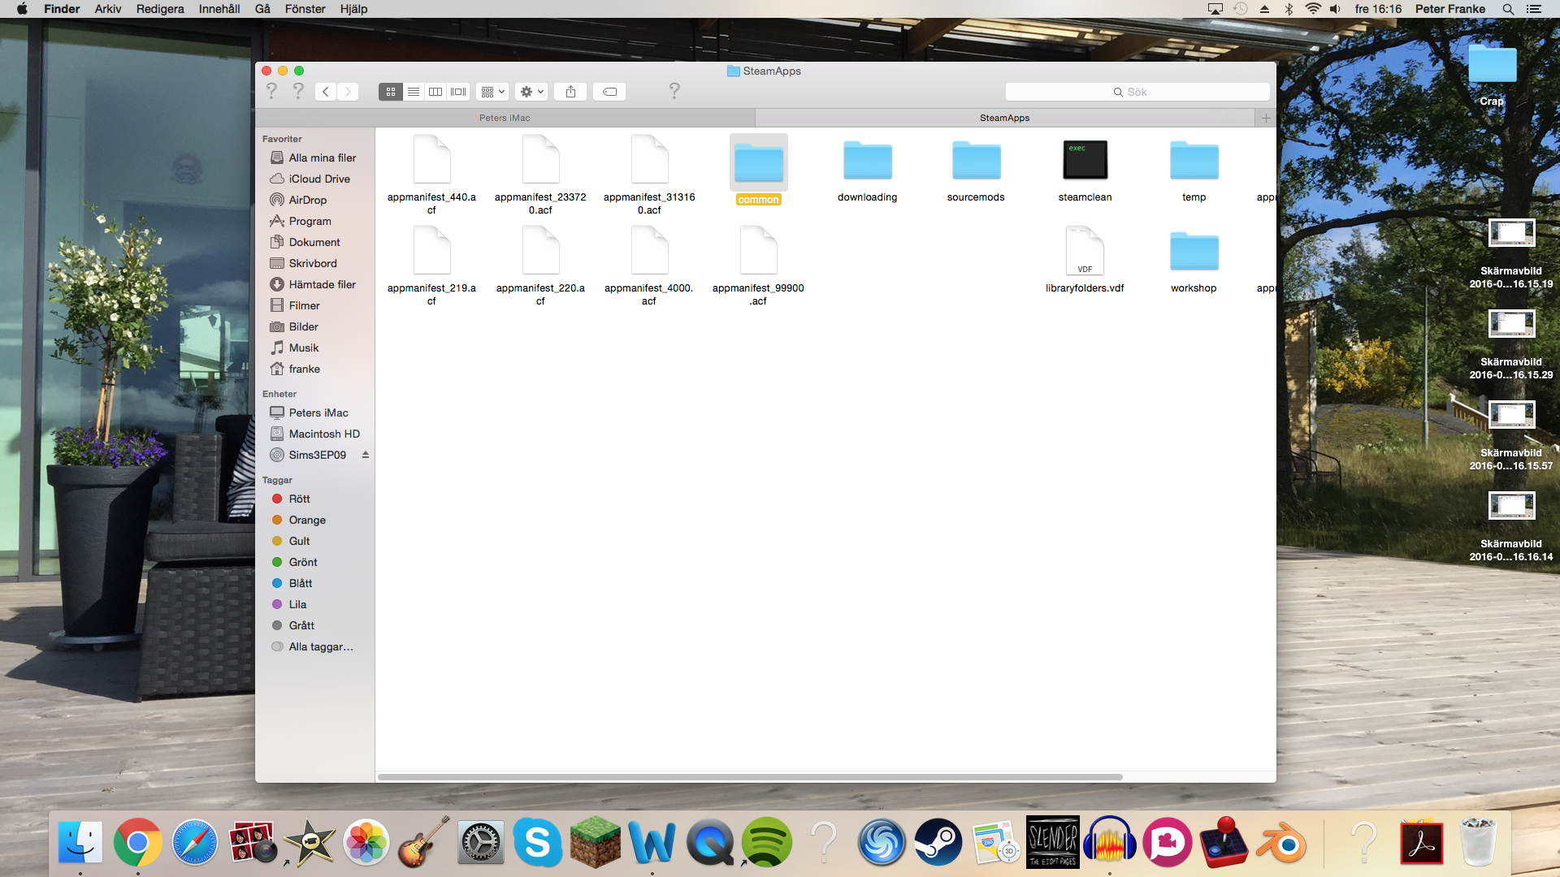
Task: Eject the Sims3EP09 disc
Action: [366, 455]
